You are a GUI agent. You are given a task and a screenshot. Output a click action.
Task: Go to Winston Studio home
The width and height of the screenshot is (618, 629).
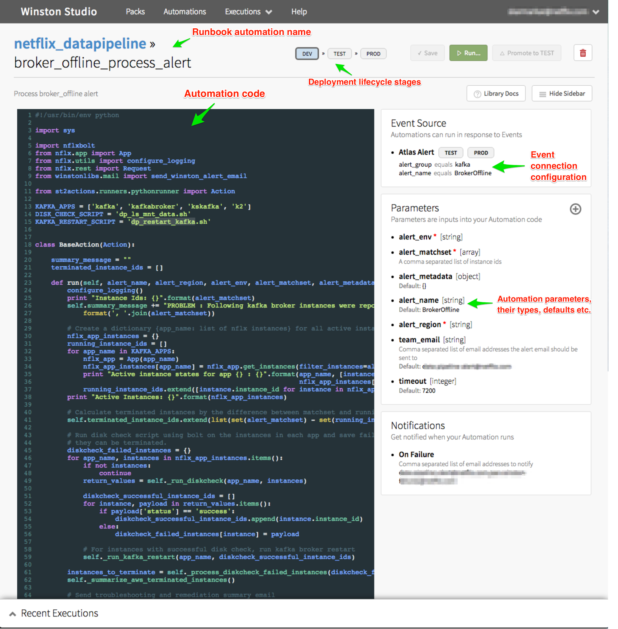pyautogui.click(x=59, y=12)
